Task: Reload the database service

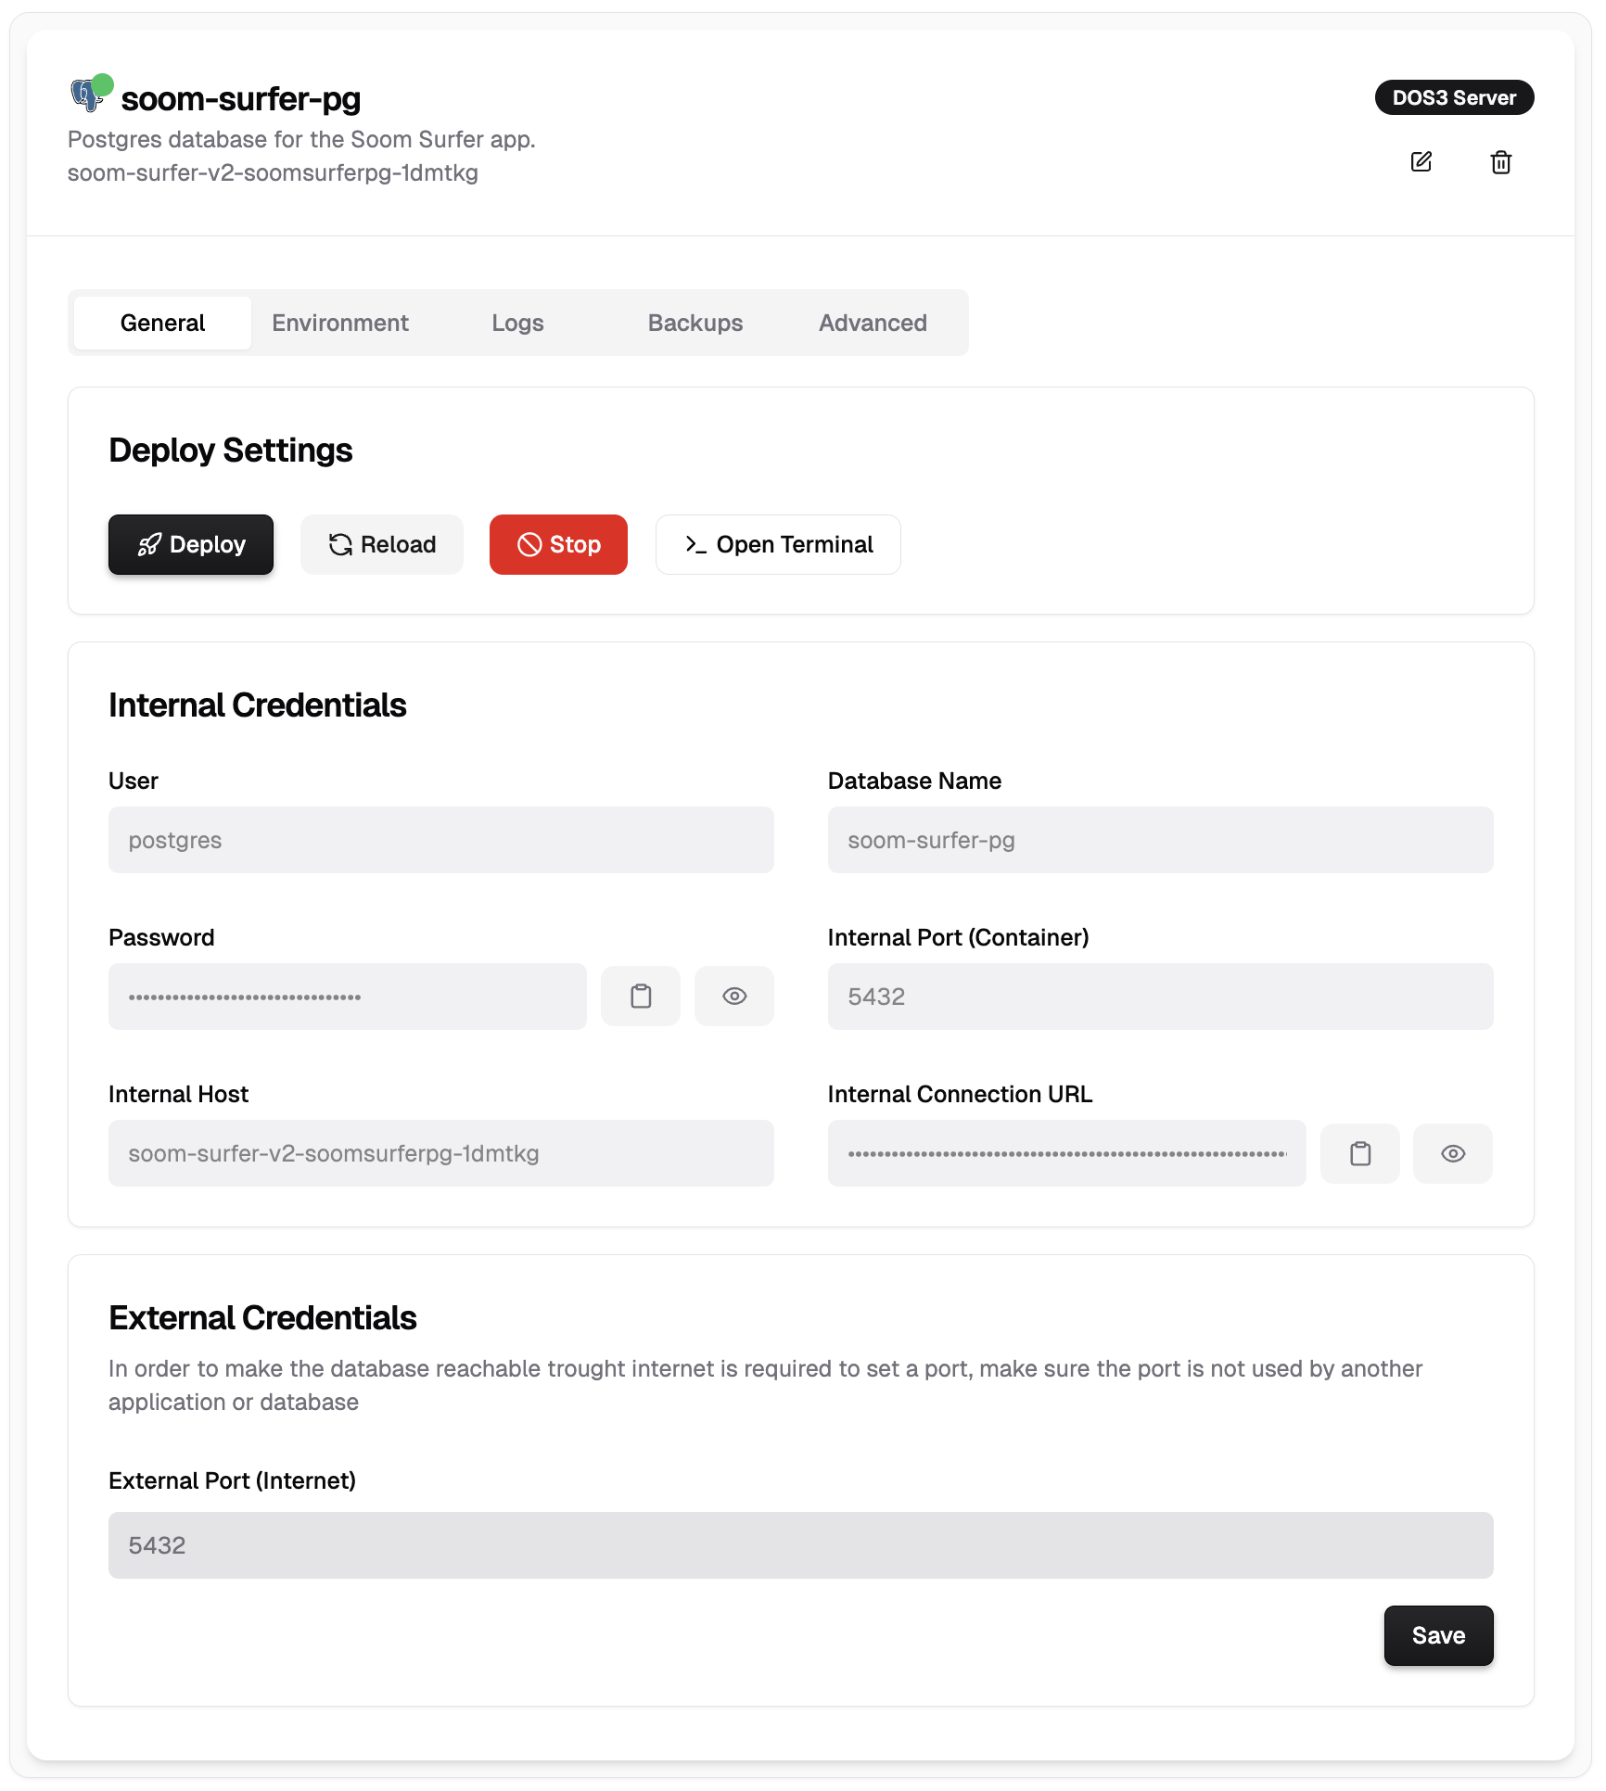Action: click(382, 544)
